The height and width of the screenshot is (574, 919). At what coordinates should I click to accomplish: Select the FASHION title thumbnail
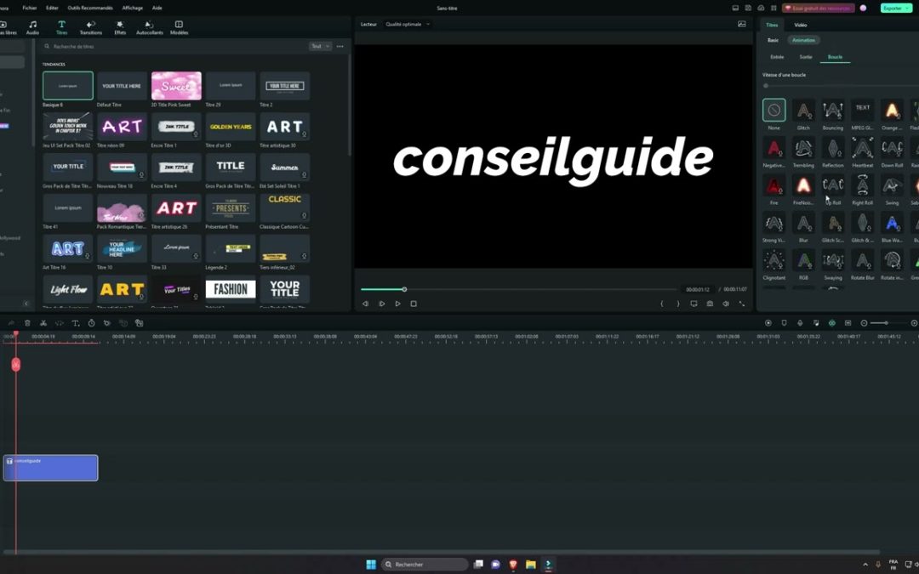[231, 289]
